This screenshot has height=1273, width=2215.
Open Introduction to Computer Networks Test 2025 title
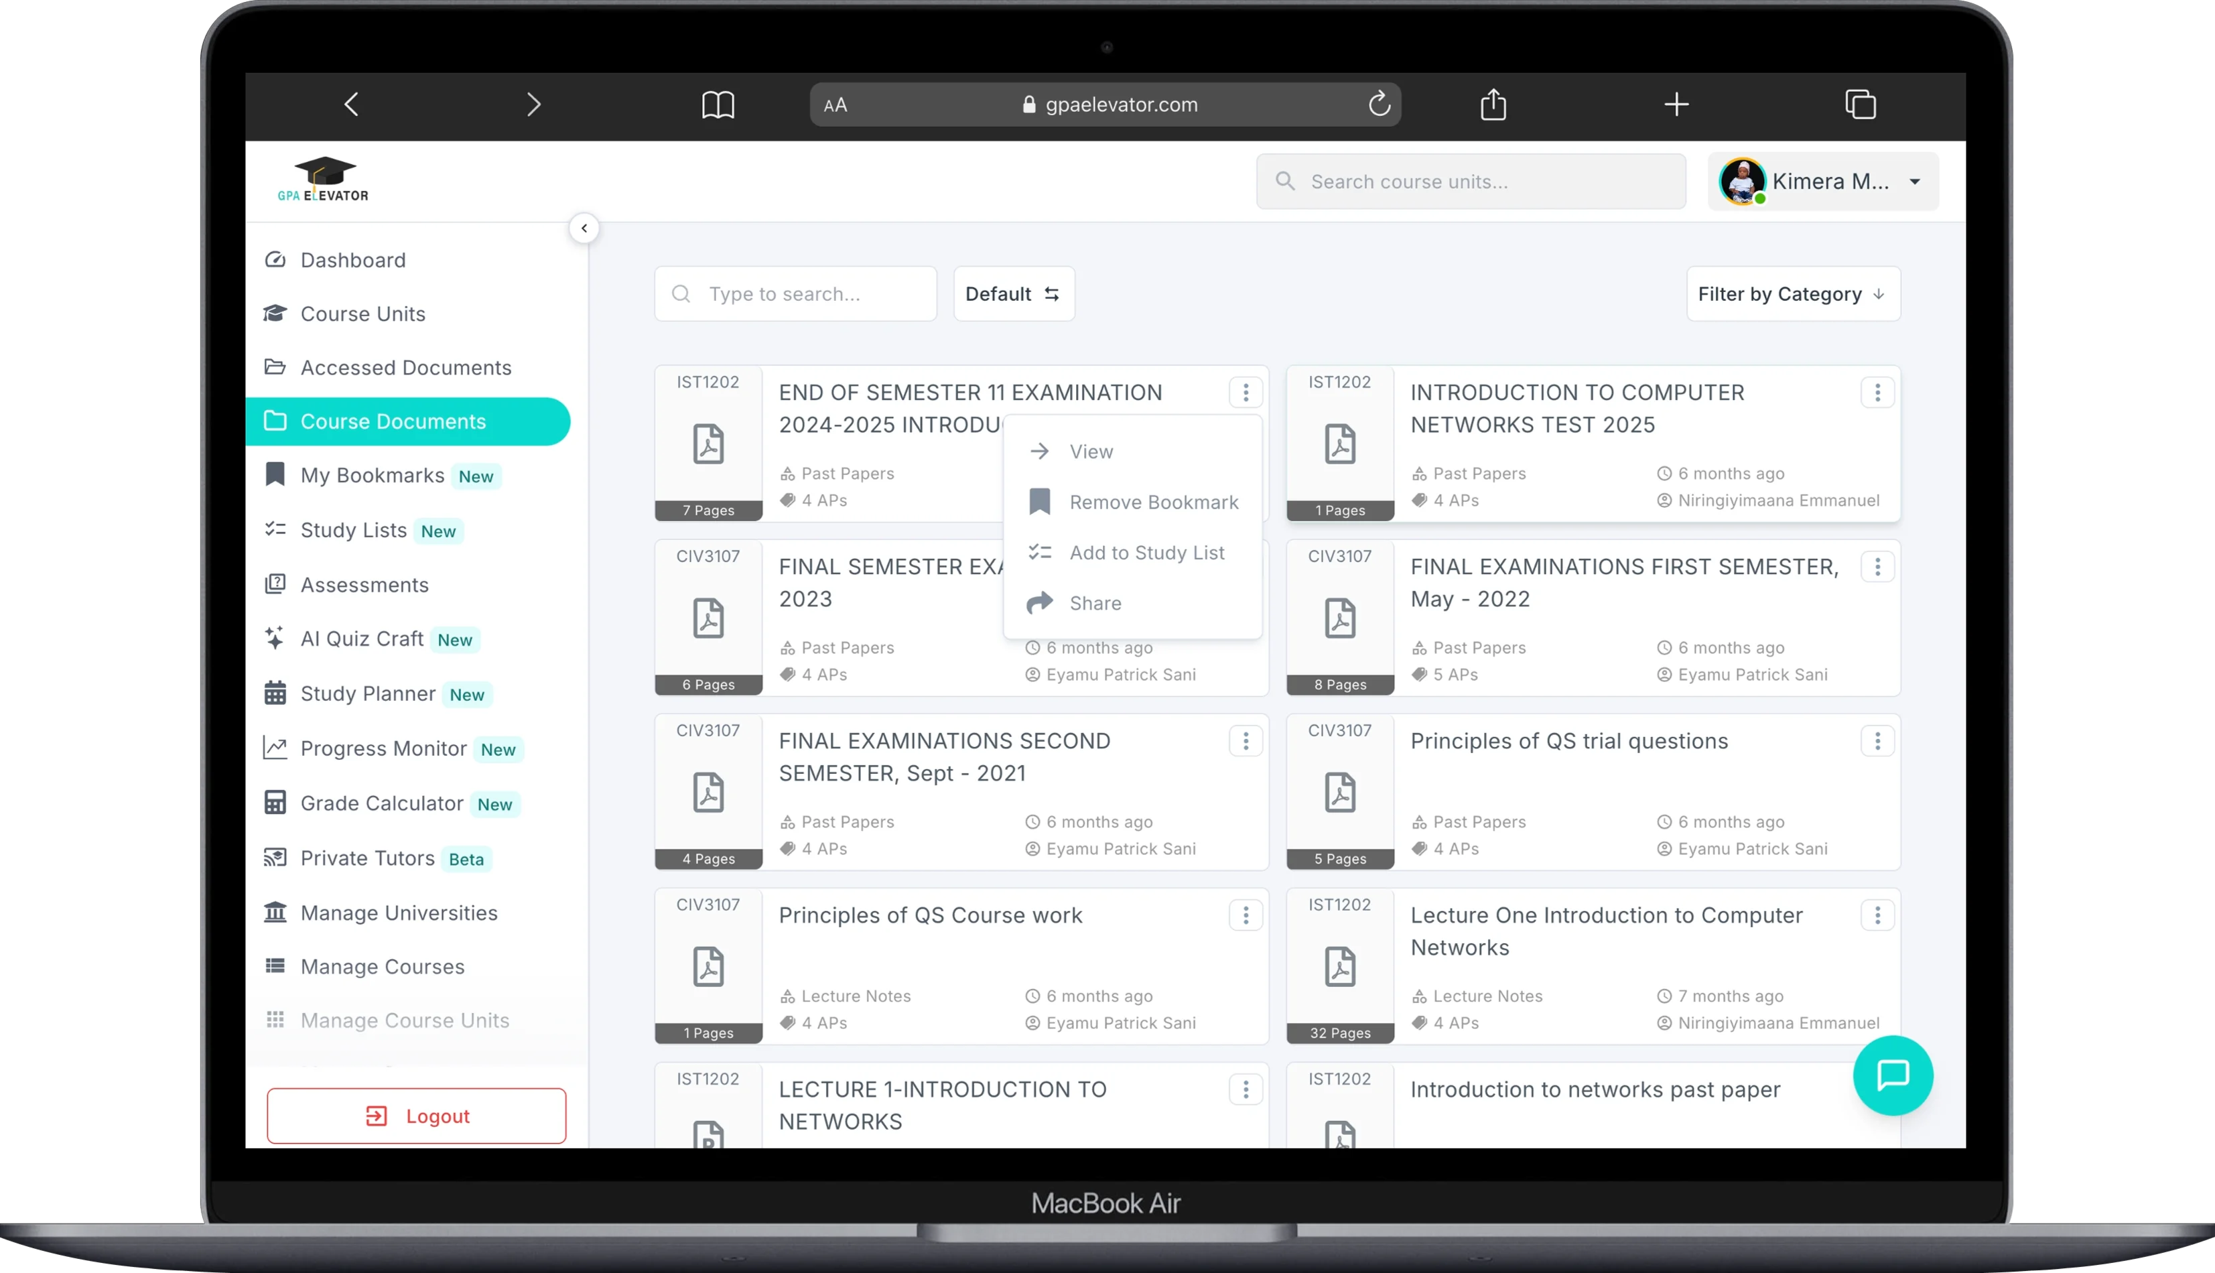pyautogui.click(x=1577, y=408)
